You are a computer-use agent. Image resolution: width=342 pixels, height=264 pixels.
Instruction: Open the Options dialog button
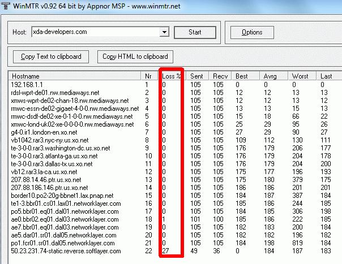click(252, 32)
